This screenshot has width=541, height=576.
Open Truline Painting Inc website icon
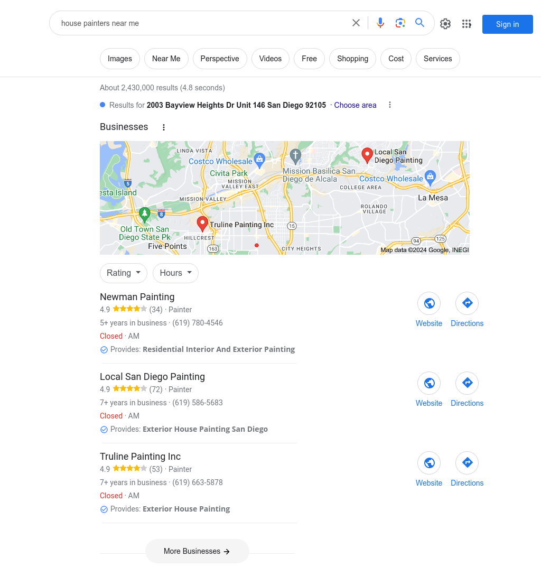click(x=429, y=463)
